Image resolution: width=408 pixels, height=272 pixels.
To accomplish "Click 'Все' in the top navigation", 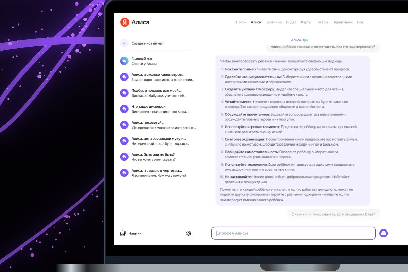I will coord(360,22).
